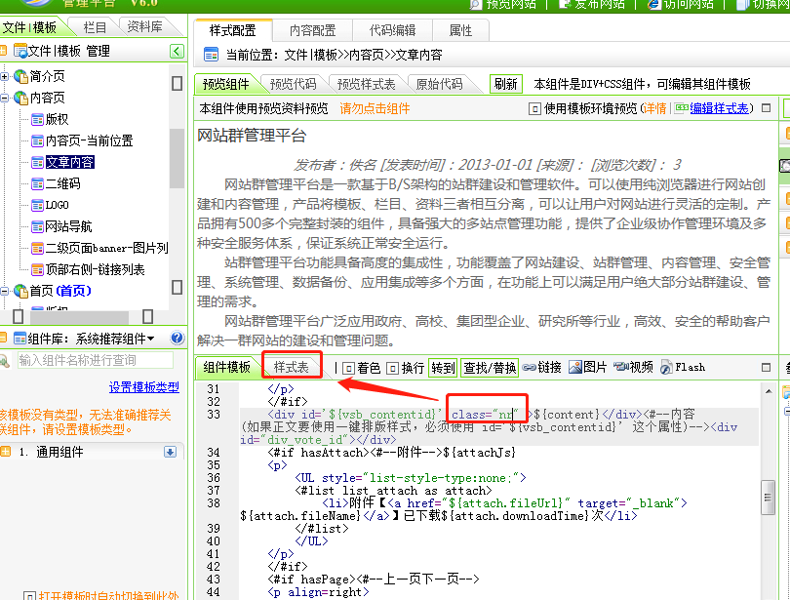
Task: Click the 输入组件名称进行查询 search field
Action: pyautogui.click(x=95, y=361)
